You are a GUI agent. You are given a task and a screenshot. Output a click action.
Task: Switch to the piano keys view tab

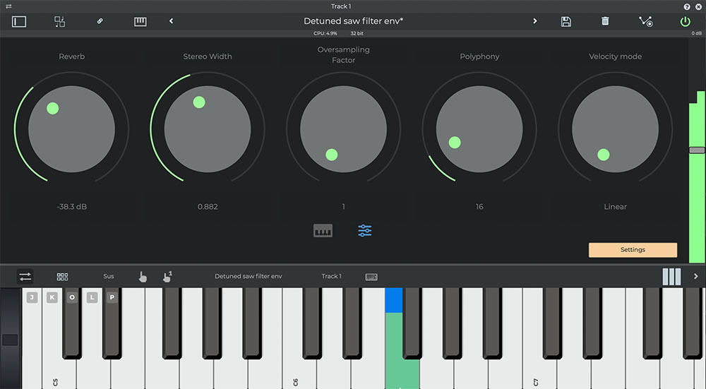323,231
